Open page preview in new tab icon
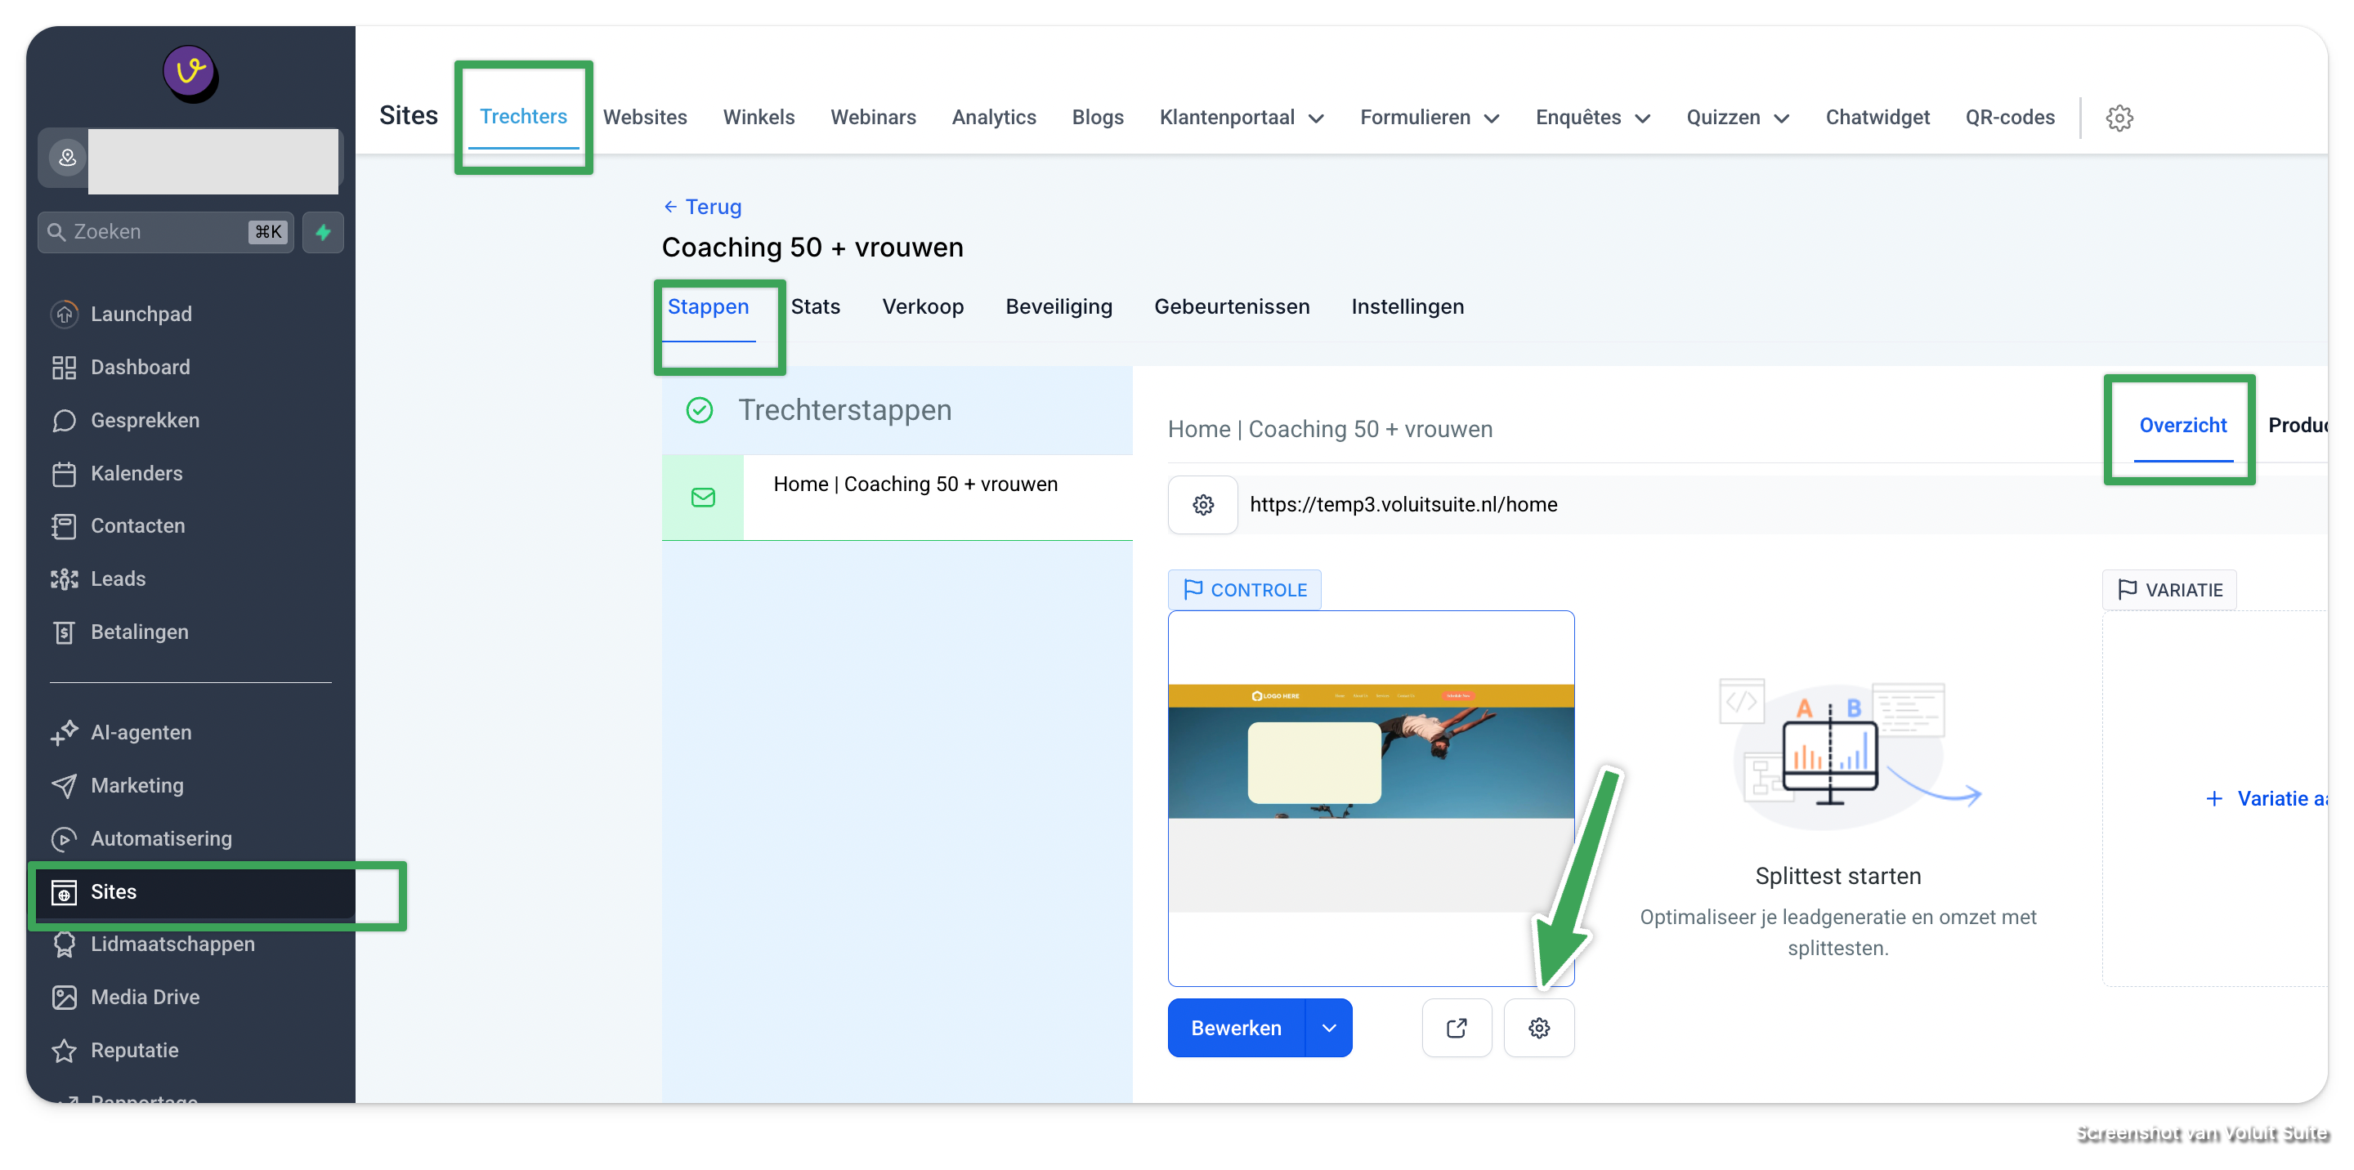The image size is (2354, 1170). coord(1457,1028)
